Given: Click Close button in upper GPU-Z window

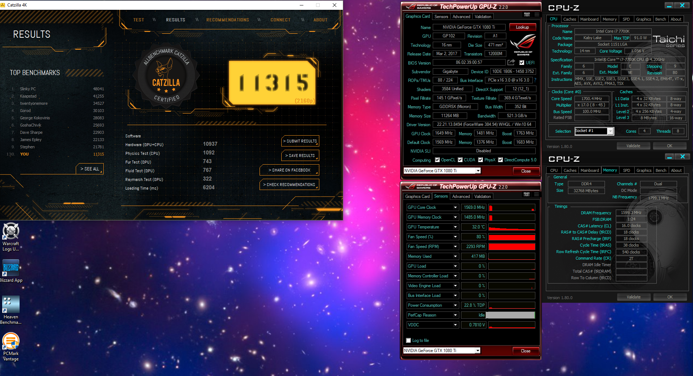Looking at the screenshot, I should tap(526, 171).
